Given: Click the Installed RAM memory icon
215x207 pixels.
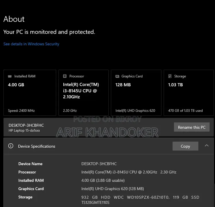Looking at the screenshot, I should [x=10, y=76].
